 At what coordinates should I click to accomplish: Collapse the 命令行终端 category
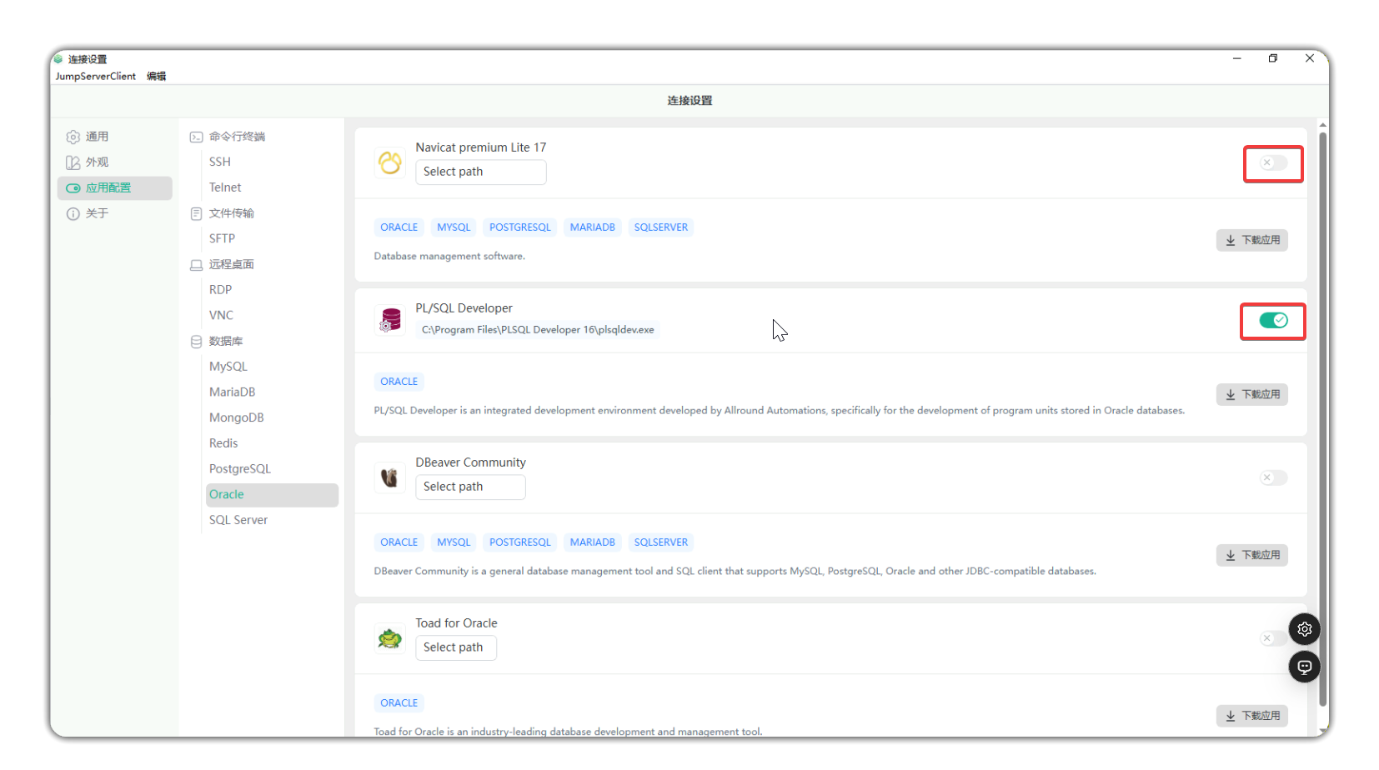pyautogui.click(x=237, y=137)
